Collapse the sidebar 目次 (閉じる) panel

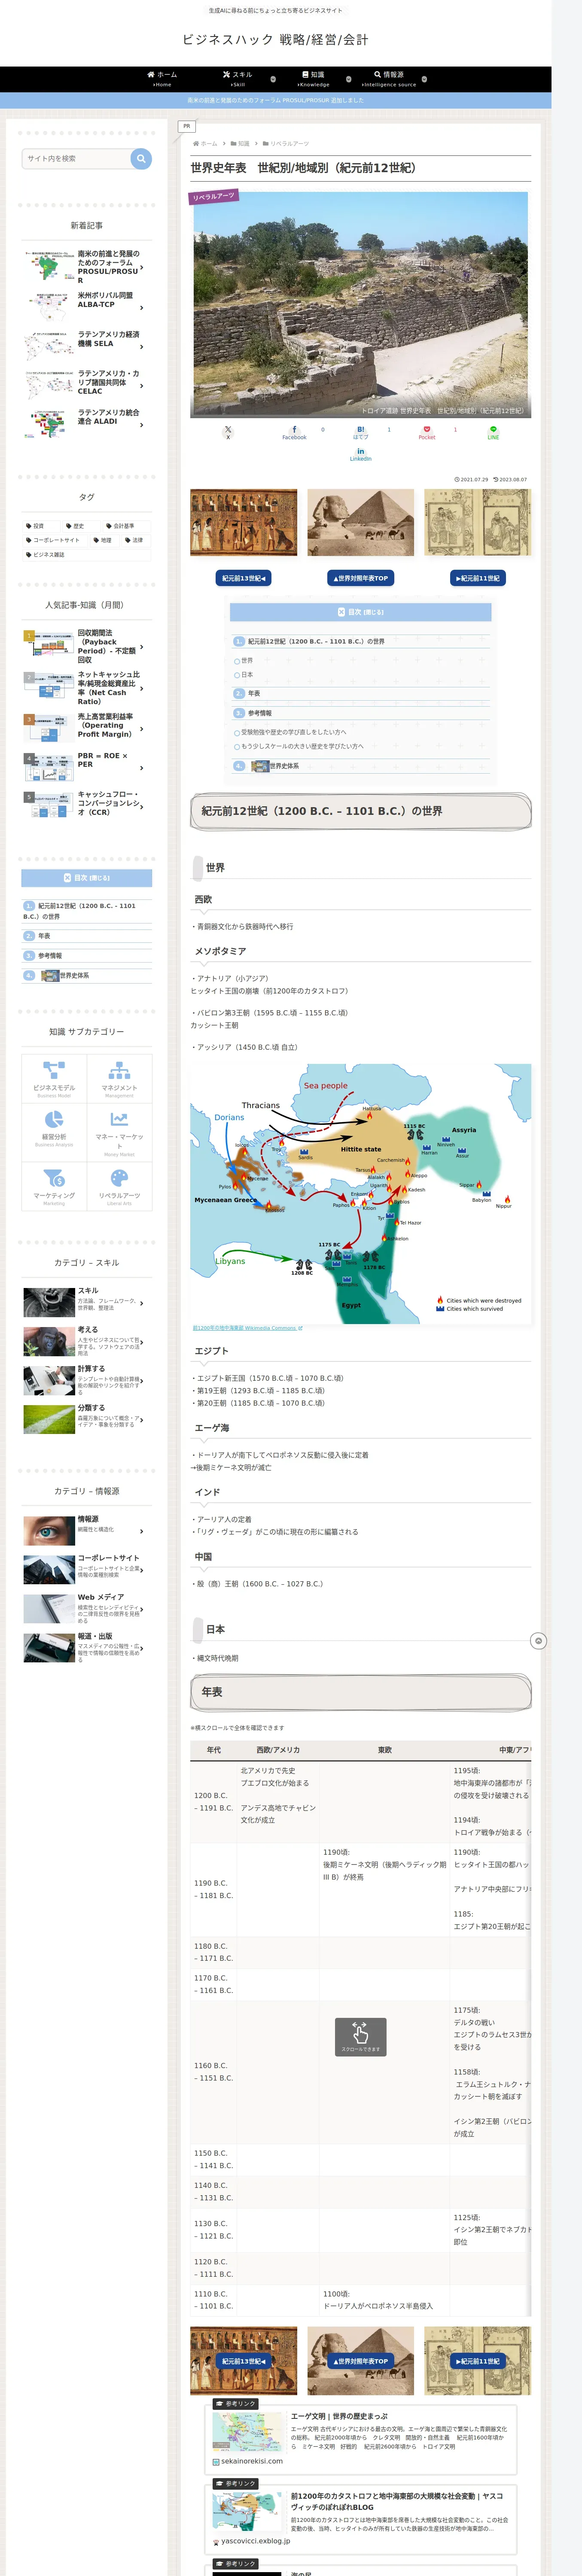pos(87,878)
